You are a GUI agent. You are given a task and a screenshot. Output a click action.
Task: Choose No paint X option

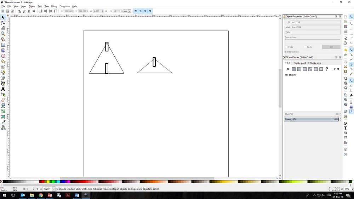tap(288, 69)
